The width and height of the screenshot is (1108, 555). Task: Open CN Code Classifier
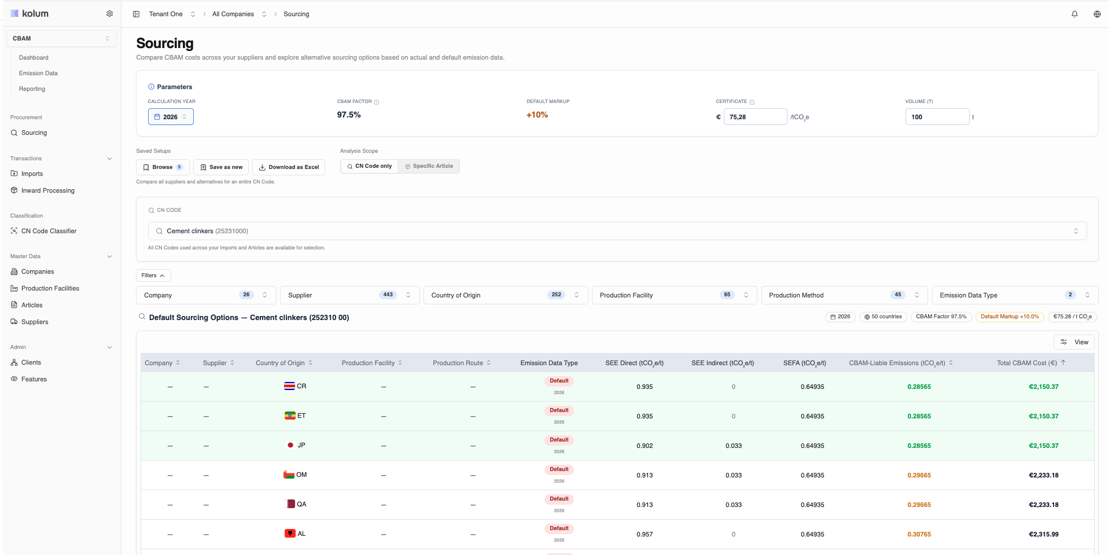click(49, 231)
